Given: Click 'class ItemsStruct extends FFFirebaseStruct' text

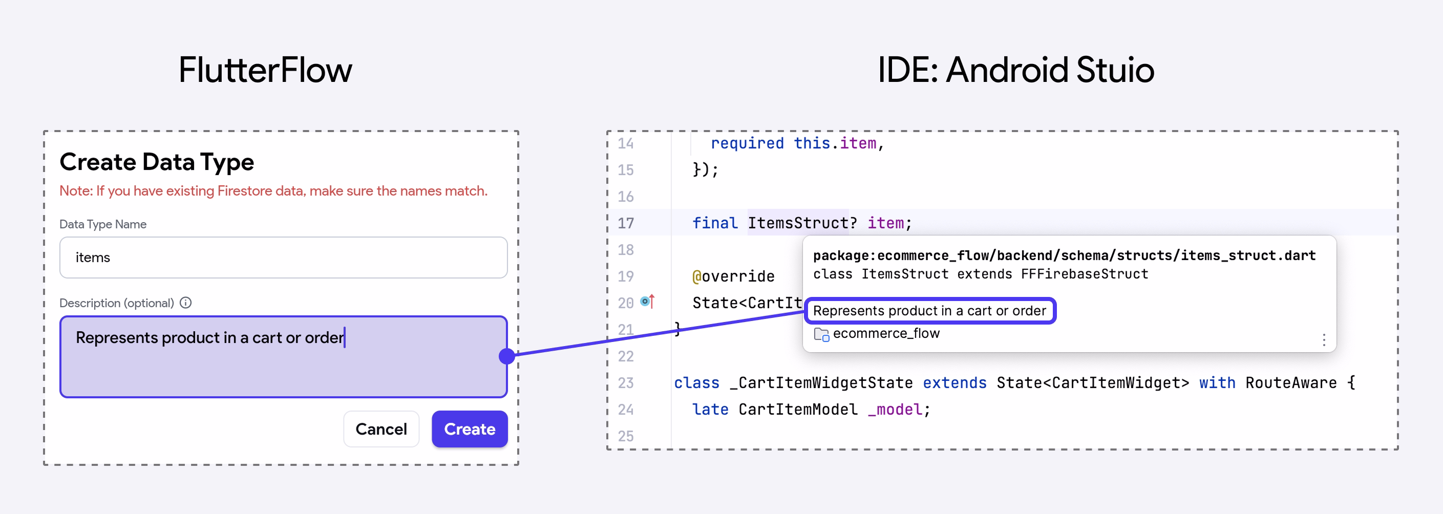Looking at the screenshot, I should coord(980,274).
